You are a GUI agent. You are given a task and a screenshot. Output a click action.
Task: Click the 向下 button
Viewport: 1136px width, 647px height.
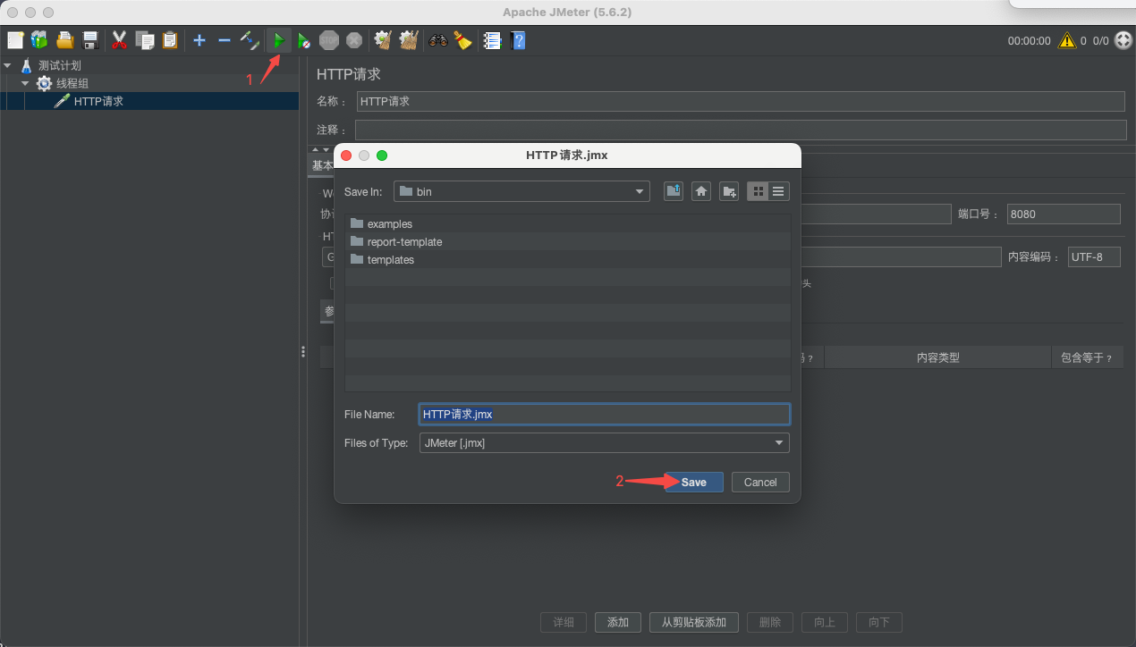pos(879,622)
